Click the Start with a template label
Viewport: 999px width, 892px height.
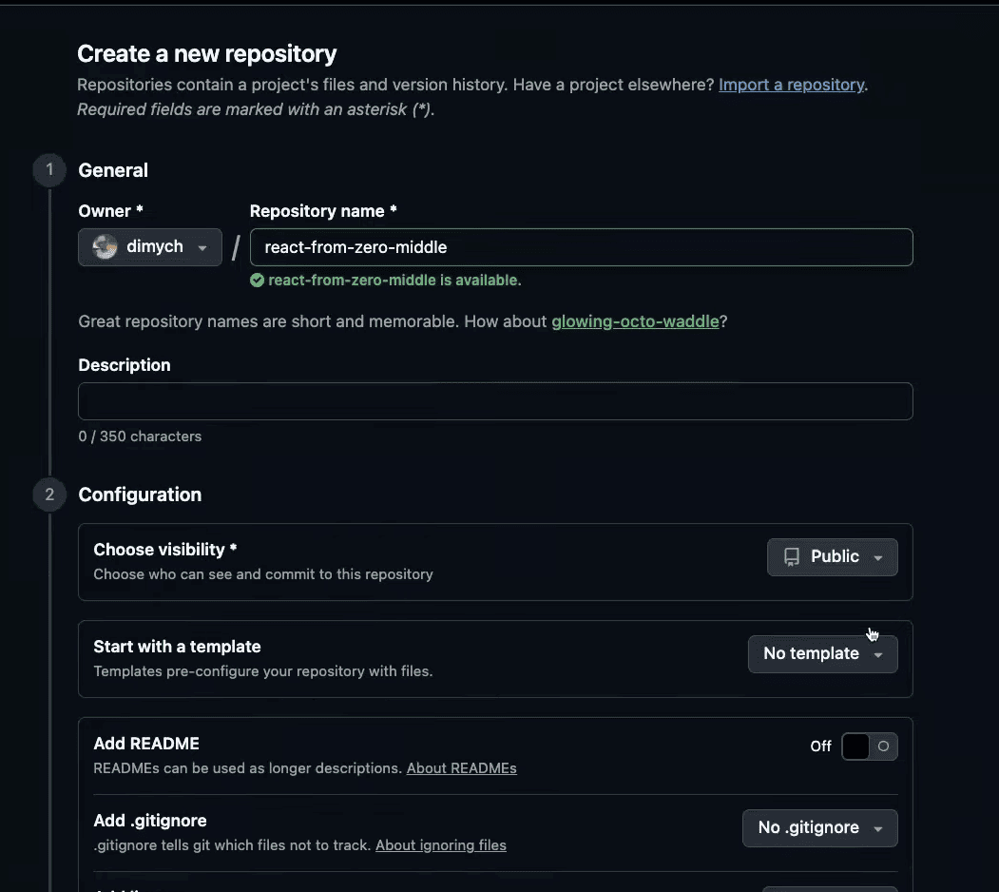click(x=177, y=647)
